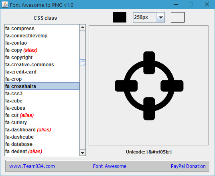Click the list scrollbar thumb handle
Screen dimensions: 215x176
click(x=83, y=62)
